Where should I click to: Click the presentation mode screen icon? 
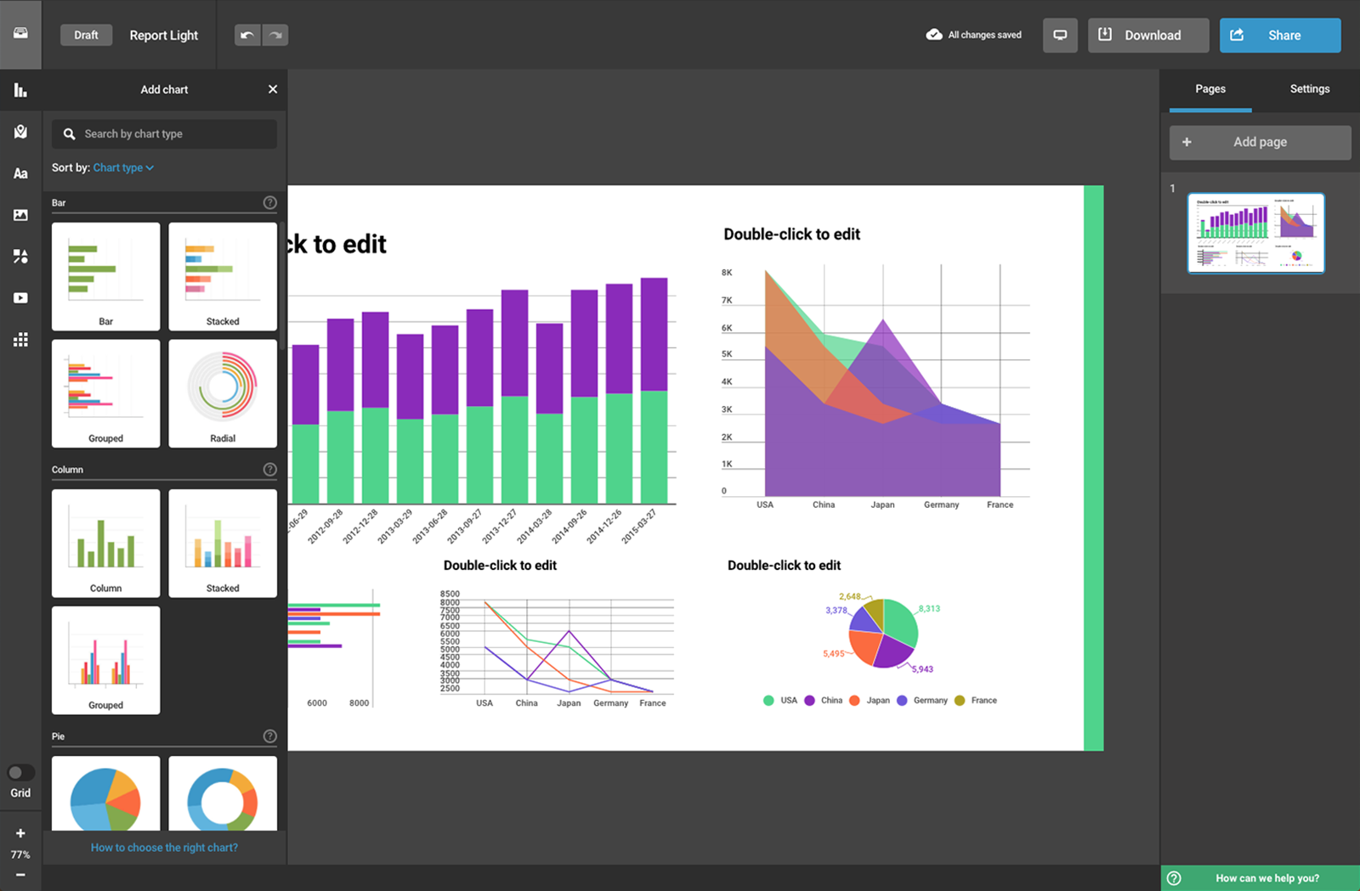[1060, 35]
